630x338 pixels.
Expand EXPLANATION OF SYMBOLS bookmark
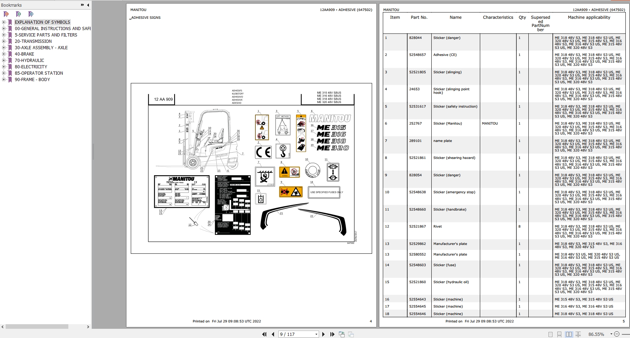point(4,22)
